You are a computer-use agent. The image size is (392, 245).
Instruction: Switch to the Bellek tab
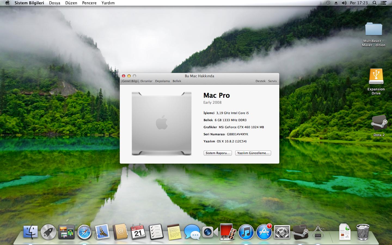[x=177, y=81]
